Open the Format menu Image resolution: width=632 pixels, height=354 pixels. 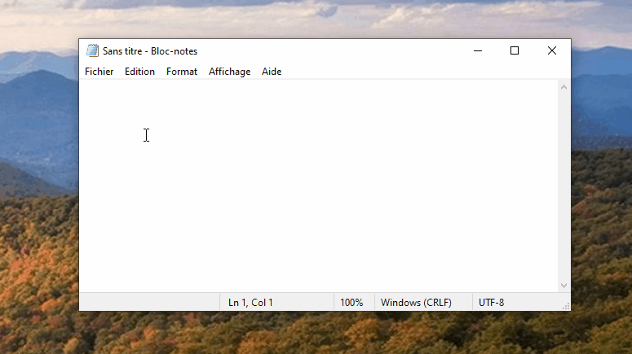coord(182,72)
